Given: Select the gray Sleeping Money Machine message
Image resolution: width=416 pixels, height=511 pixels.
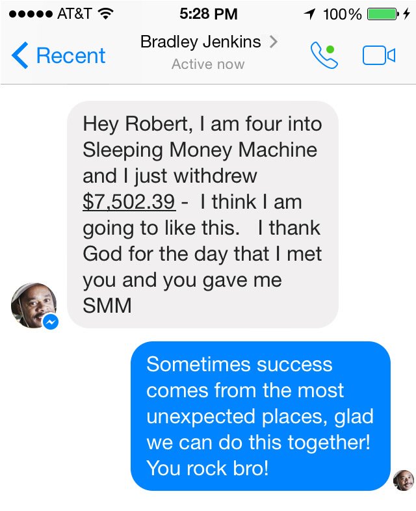Looking at the screenshot, I should (x=203, y=215).
